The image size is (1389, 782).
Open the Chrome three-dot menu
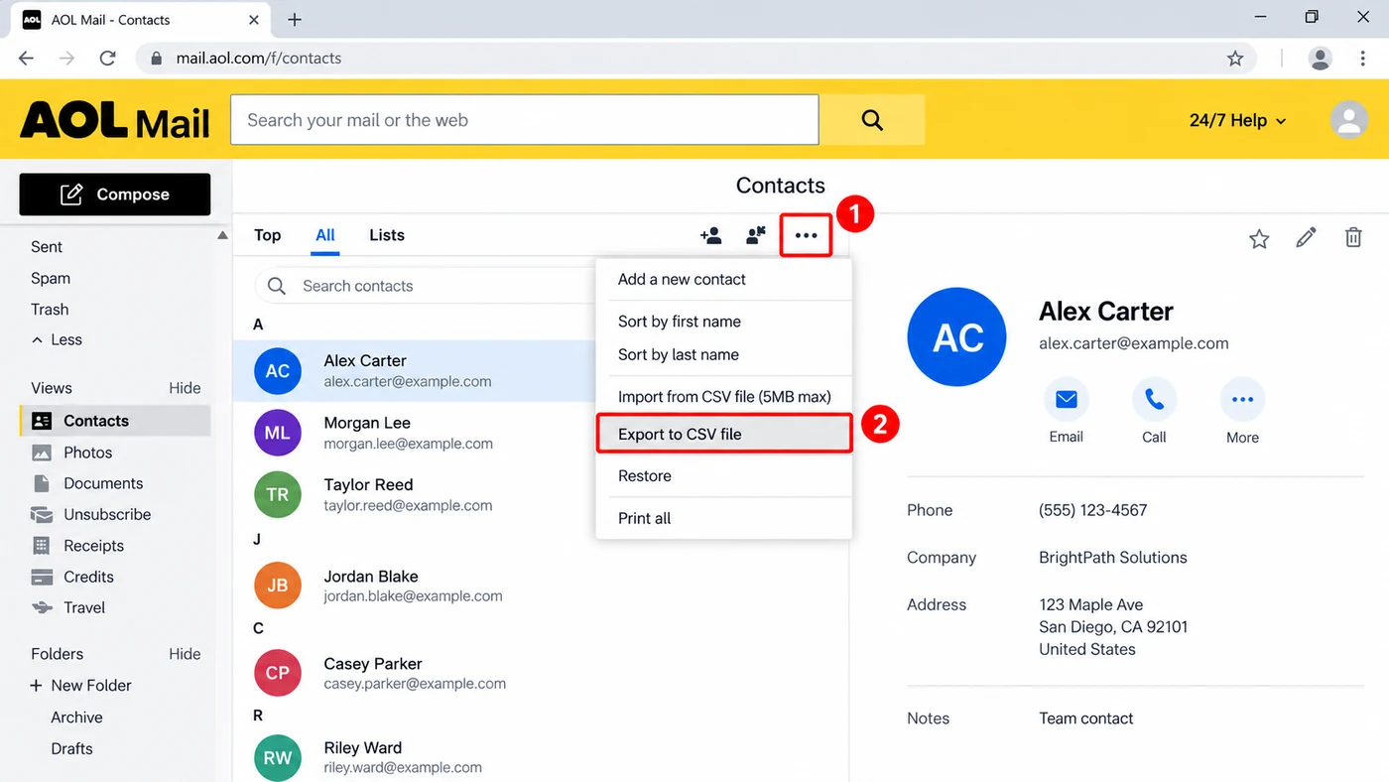tap(1363, 59)
